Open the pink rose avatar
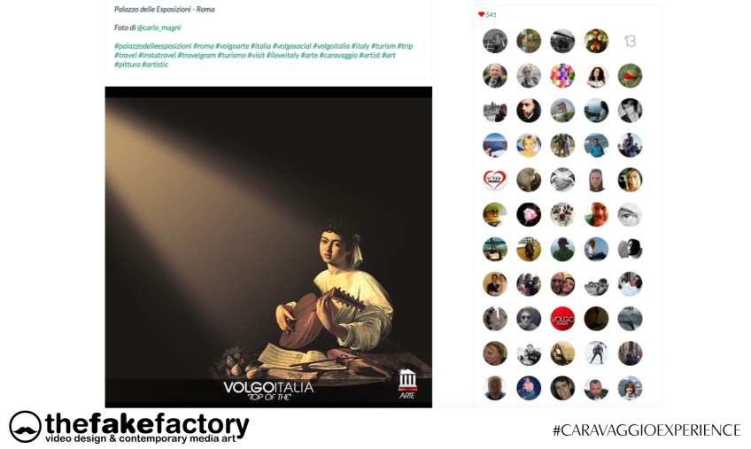This screenshot has width=751, height=449. pyautogui.click(x=529, y=214)
